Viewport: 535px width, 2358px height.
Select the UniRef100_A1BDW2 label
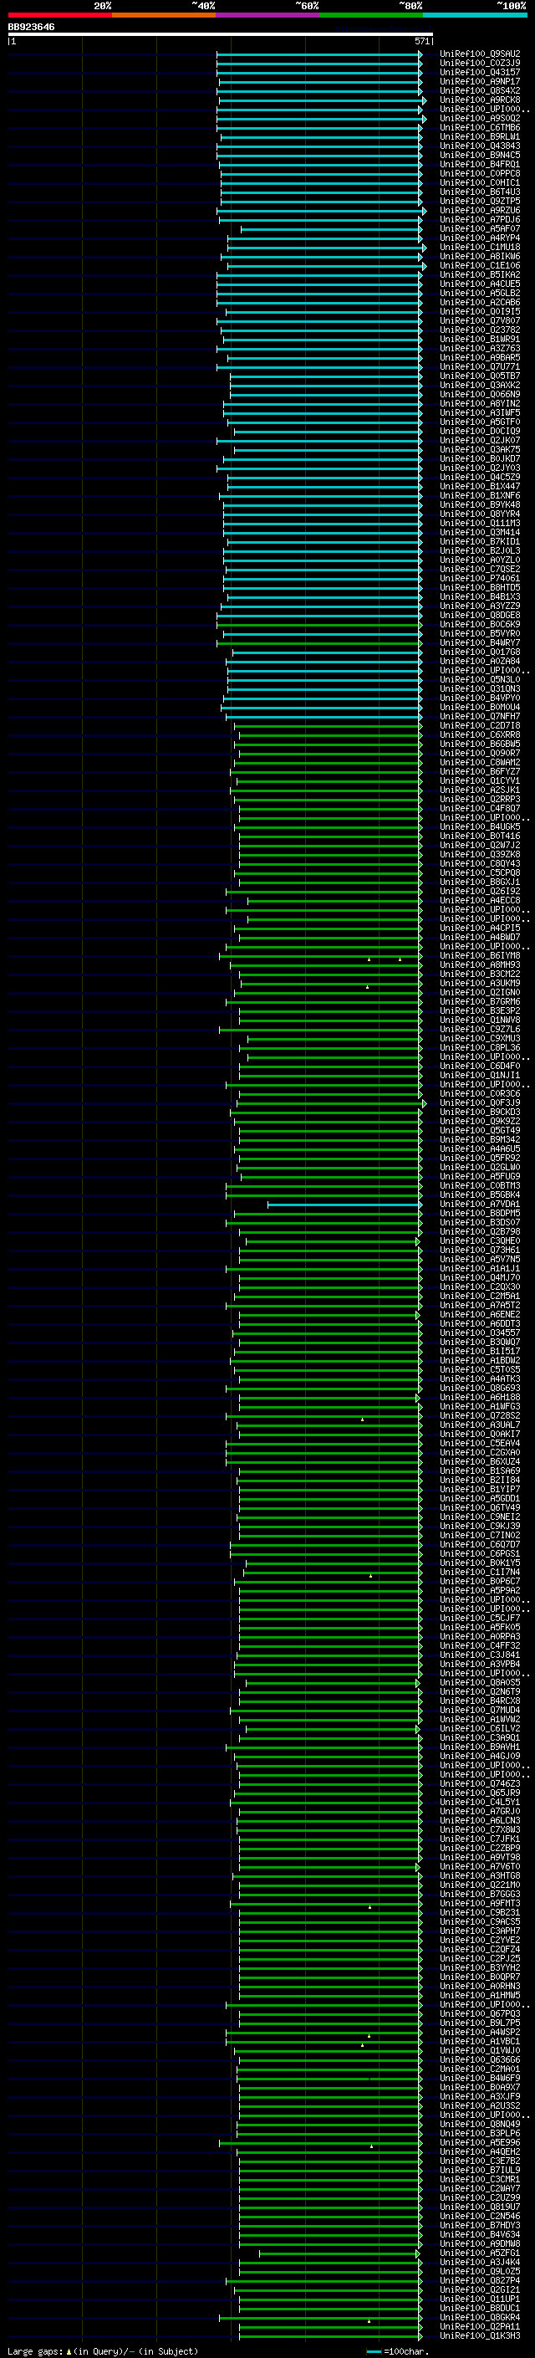click(x=480, y=1360)
